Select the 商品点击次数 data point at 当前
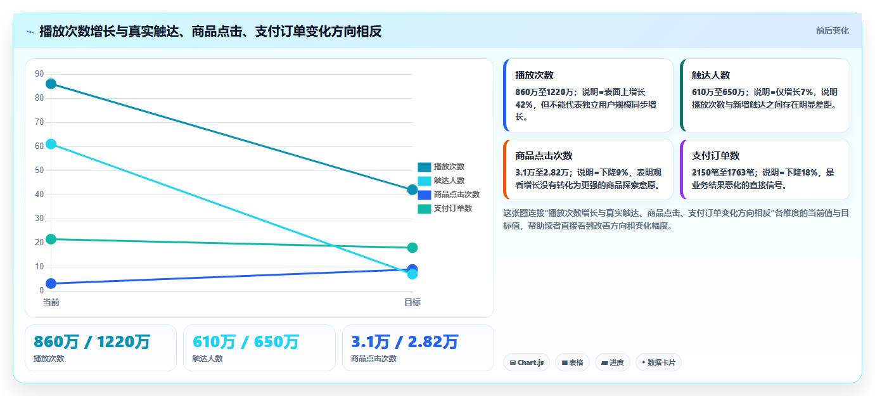875x396 pixels. click(51, 283)
